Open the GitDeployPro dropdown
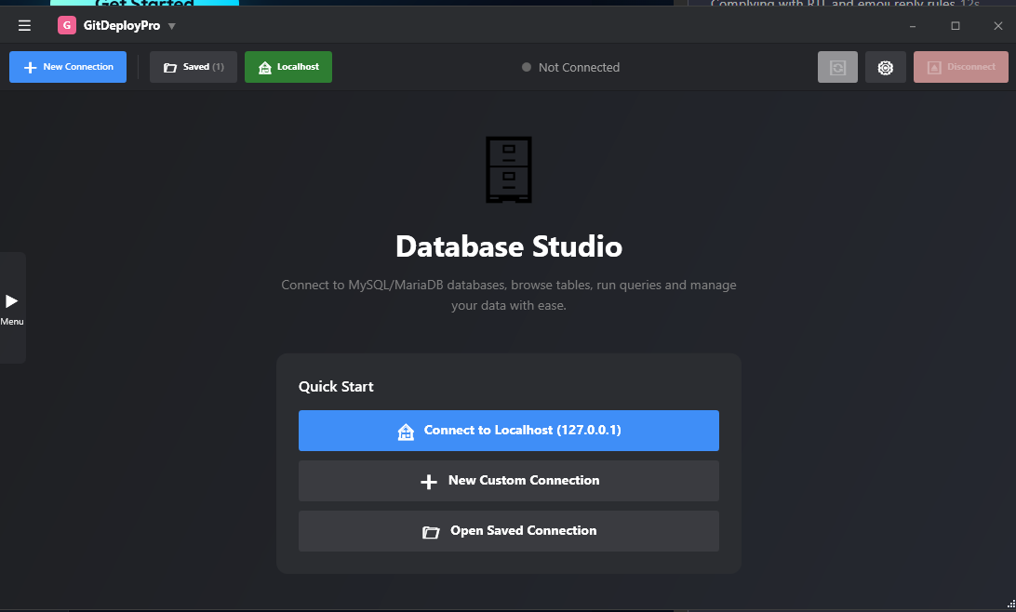Image resolution: width=1016 pixels, height=612 pixels. point(170,25)
